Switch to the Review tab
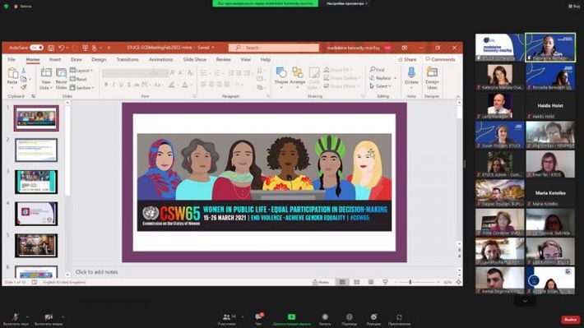This screenshot has width=584, height=328. point(224,59)
